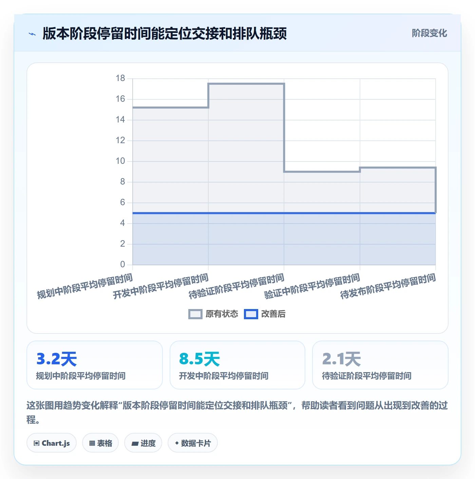
Task: Open the 8.5天 stat card
Action: click(x=237, y=365)
